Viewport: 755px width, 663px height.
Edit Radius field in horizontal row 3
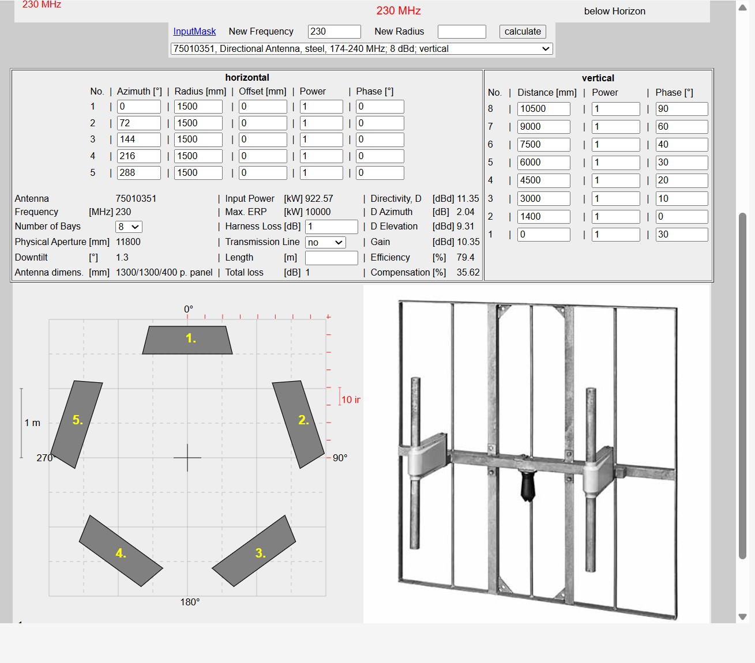tap(198, 140)
